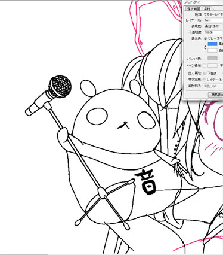Select the グレースケール display color radio
The width and height of the screenshot is (223, 255).
click(x=206, y=38)
